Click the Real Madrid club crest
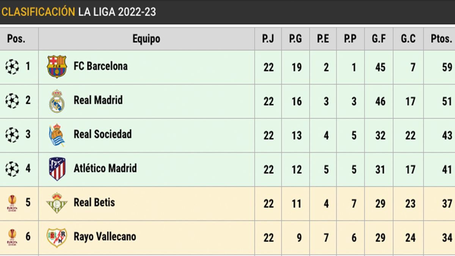The height and width of the screenshot is (256, 455). [57, 101]
